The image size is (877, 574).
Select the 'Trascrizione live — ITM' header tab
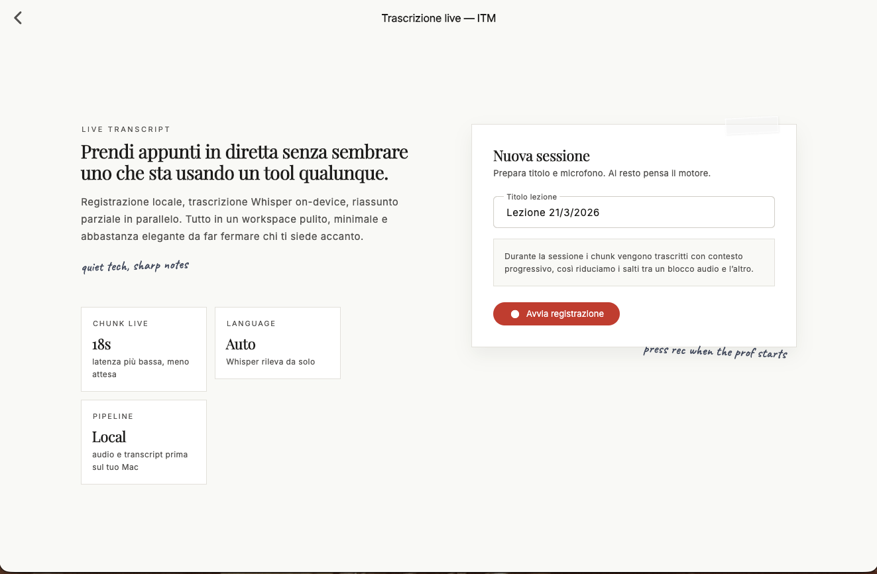[438, 18]
